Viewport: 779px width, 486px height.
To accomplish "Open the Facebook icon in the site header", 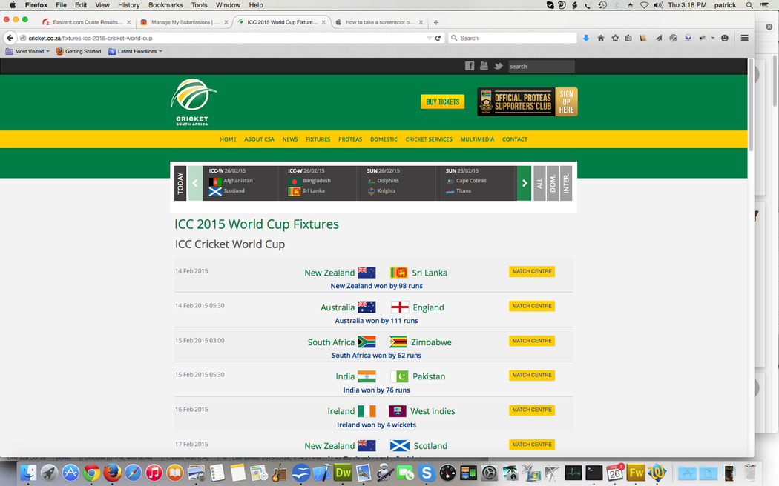I will (470, 66).
